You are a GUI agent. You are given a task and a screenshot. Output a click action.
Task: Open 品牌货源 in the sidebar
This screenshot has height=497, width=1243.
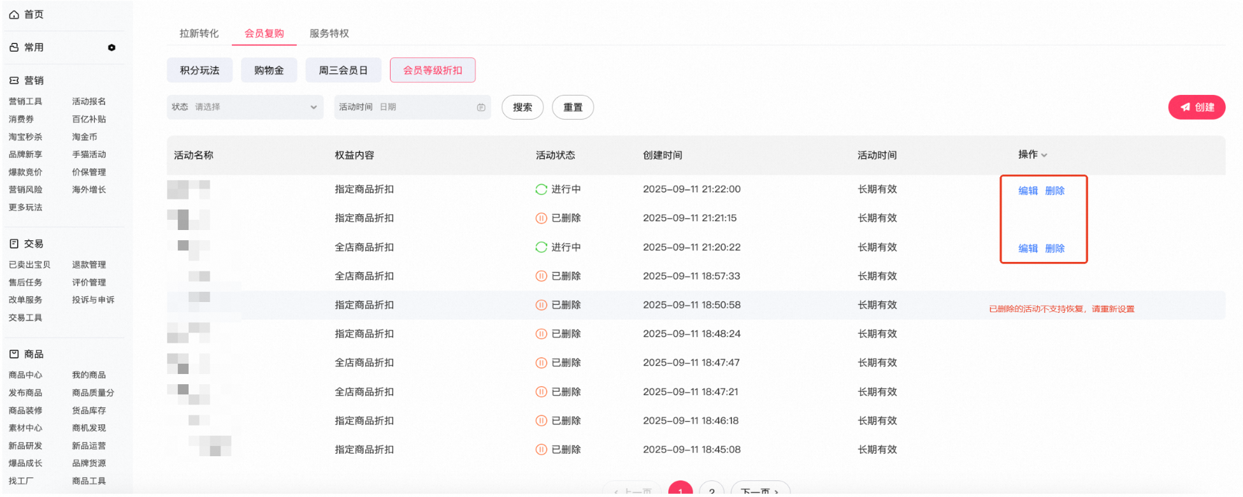[89, 463]
